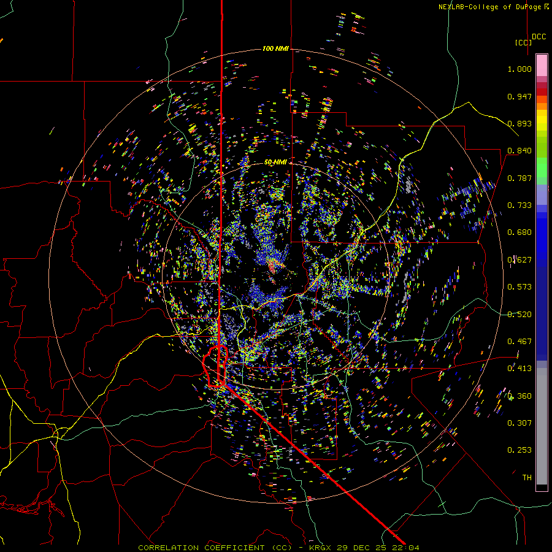Click the 50 NMI range ring label

tap(275, 163)
